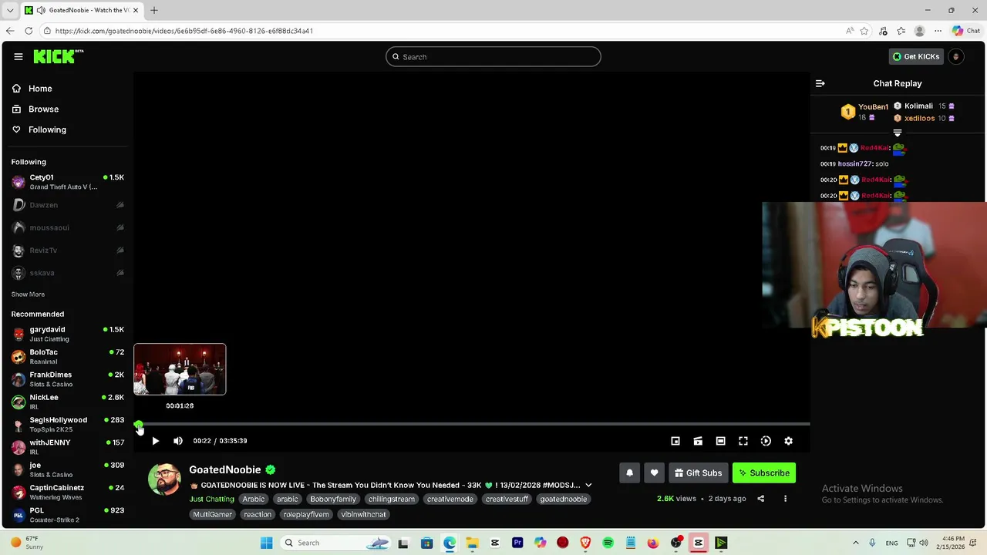Click the Gift Subs button
The height and width of the screenshot is (555, 987).
click(698, 473)
